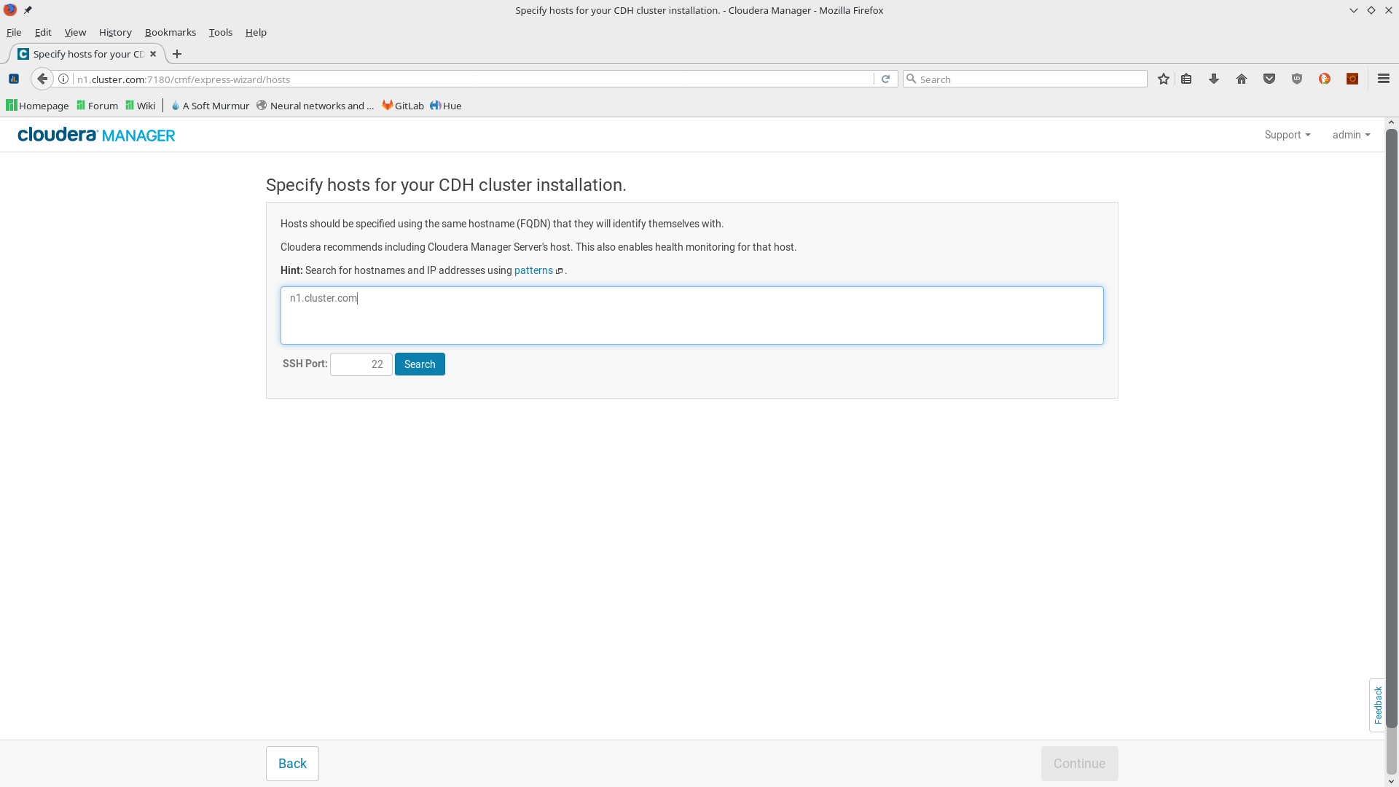Image resolution: width=1399 pixels, height=787 pixels.
Task: Open the downloads arrow icon
Action: [1214, 79]
